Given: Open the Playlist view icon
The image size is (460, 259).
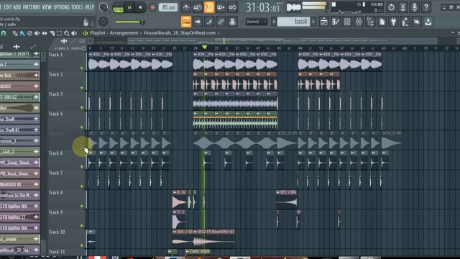Looking at the screenshot, I should pyautogui.click(x=324, y=22).
